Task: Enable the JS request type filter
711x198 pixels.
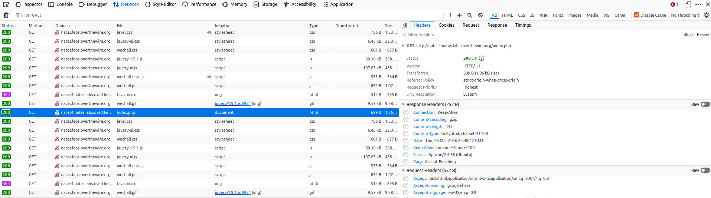Action: (x=532, y=15)
